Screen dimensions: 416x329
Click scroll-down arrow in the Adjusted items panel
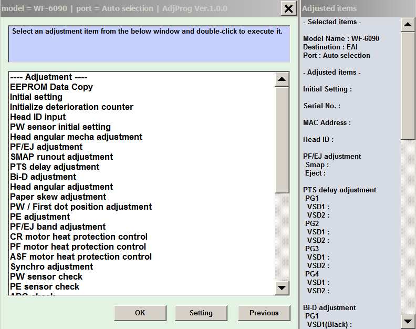408,321
